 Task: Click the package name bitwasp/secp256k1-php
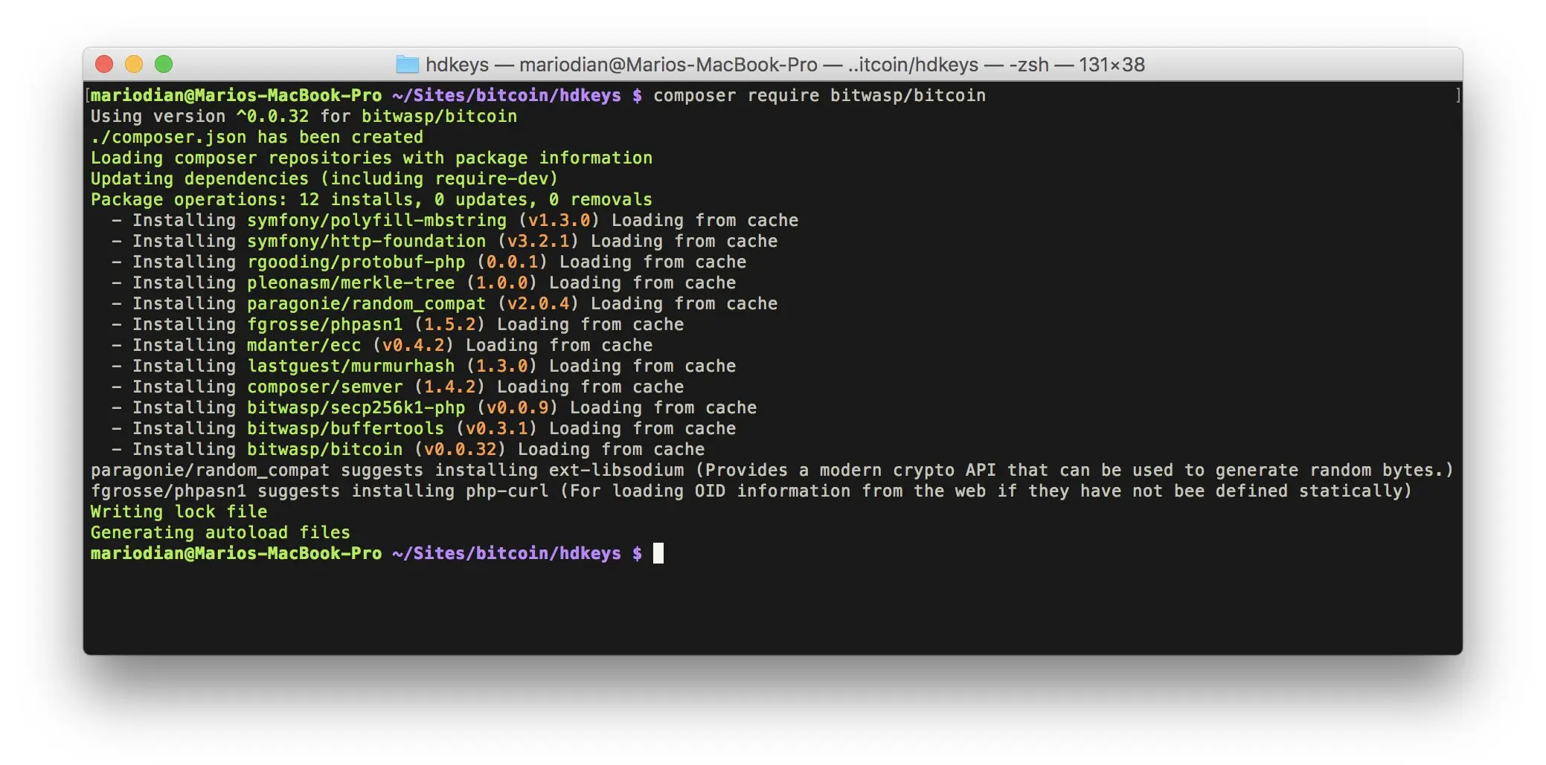point(356,407)
